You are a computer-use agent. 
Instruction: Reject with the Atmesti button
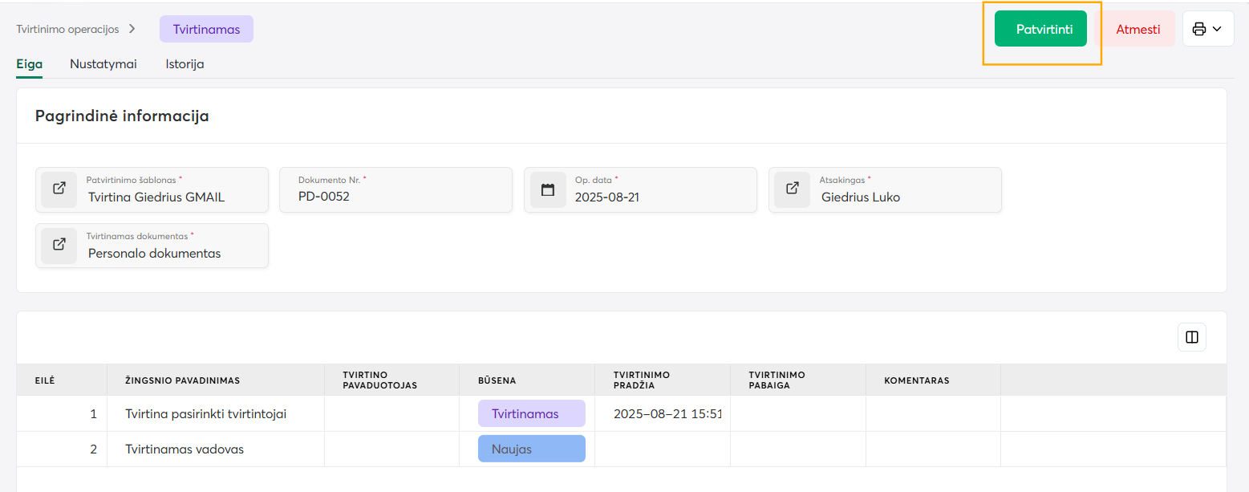[1137, 29]
